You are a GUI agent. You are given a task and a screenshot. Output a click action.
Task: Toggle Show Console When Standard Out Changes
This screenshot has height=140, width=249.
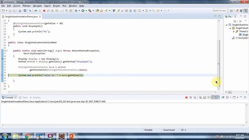(x=213, y=97)
